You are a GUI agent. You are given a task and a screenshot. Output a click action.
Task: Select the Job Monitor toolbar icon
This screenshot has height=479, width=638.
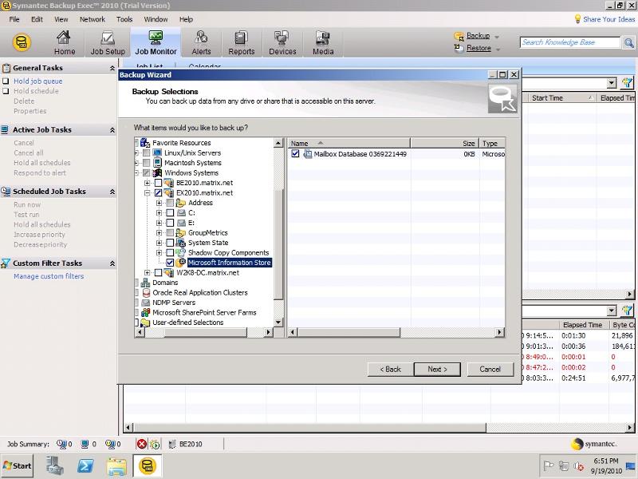click(156, 42)
